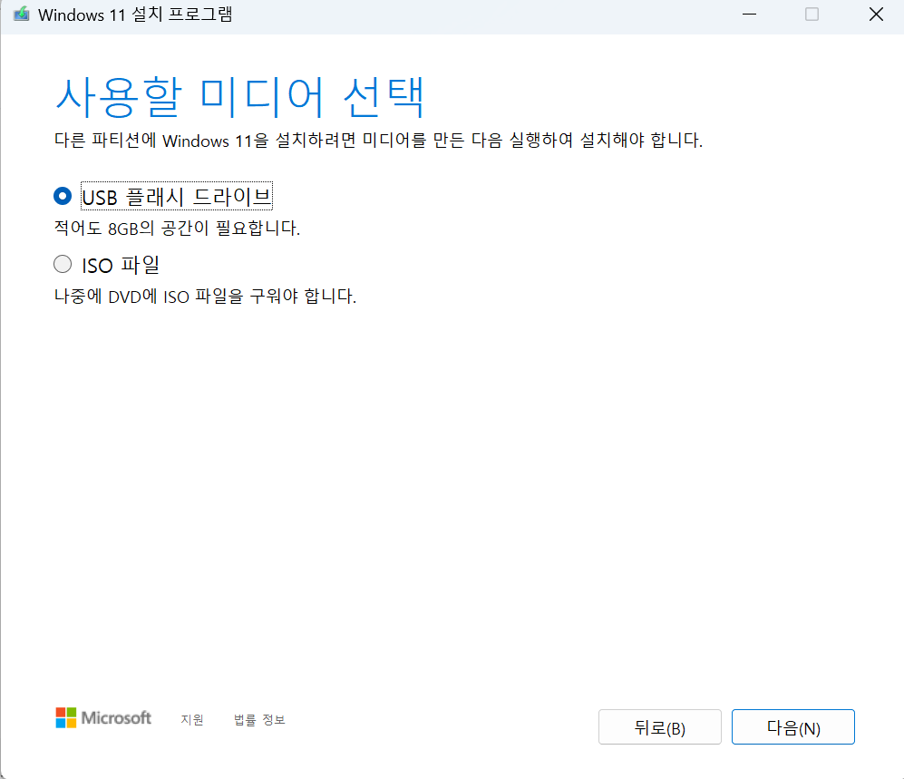The width and height of the screenshot is (904, 779).
Task: Click the Windows 11 setup title bar icon
Action: (x=22, y=14)
